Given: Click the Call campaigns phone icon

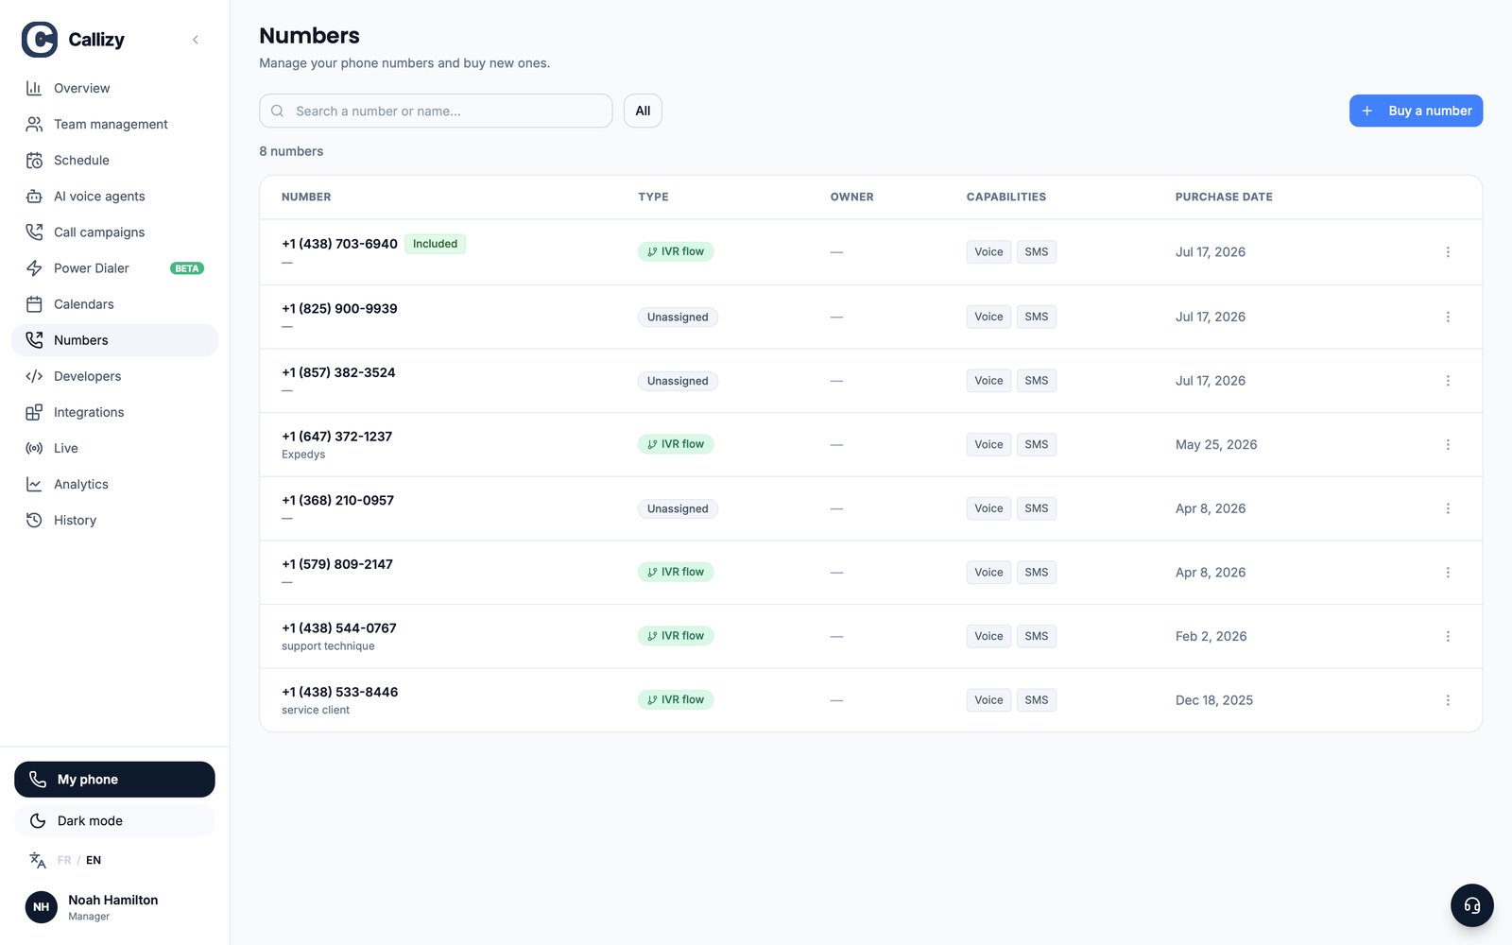Looking at the screenshot, I should pyautogui.click(x=34, y=232).
